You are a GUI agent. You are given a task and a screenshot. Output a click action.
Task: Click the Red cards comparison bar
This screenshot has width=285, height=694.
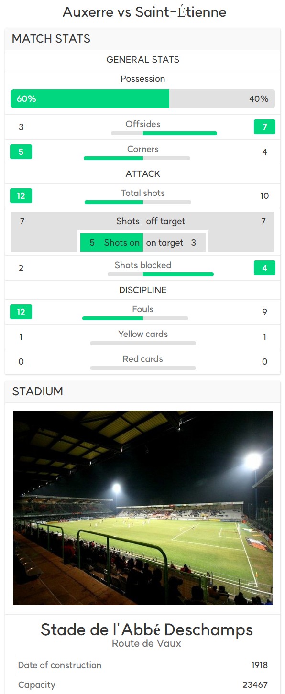143,368
